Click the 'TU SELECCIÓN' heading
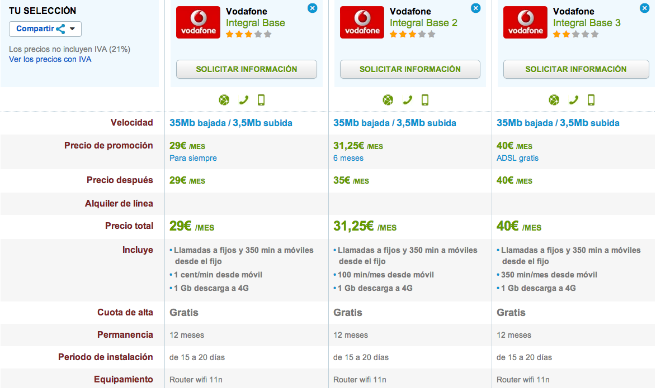The height and width of the screenshot is (388, 656). [x=43, y=11]
